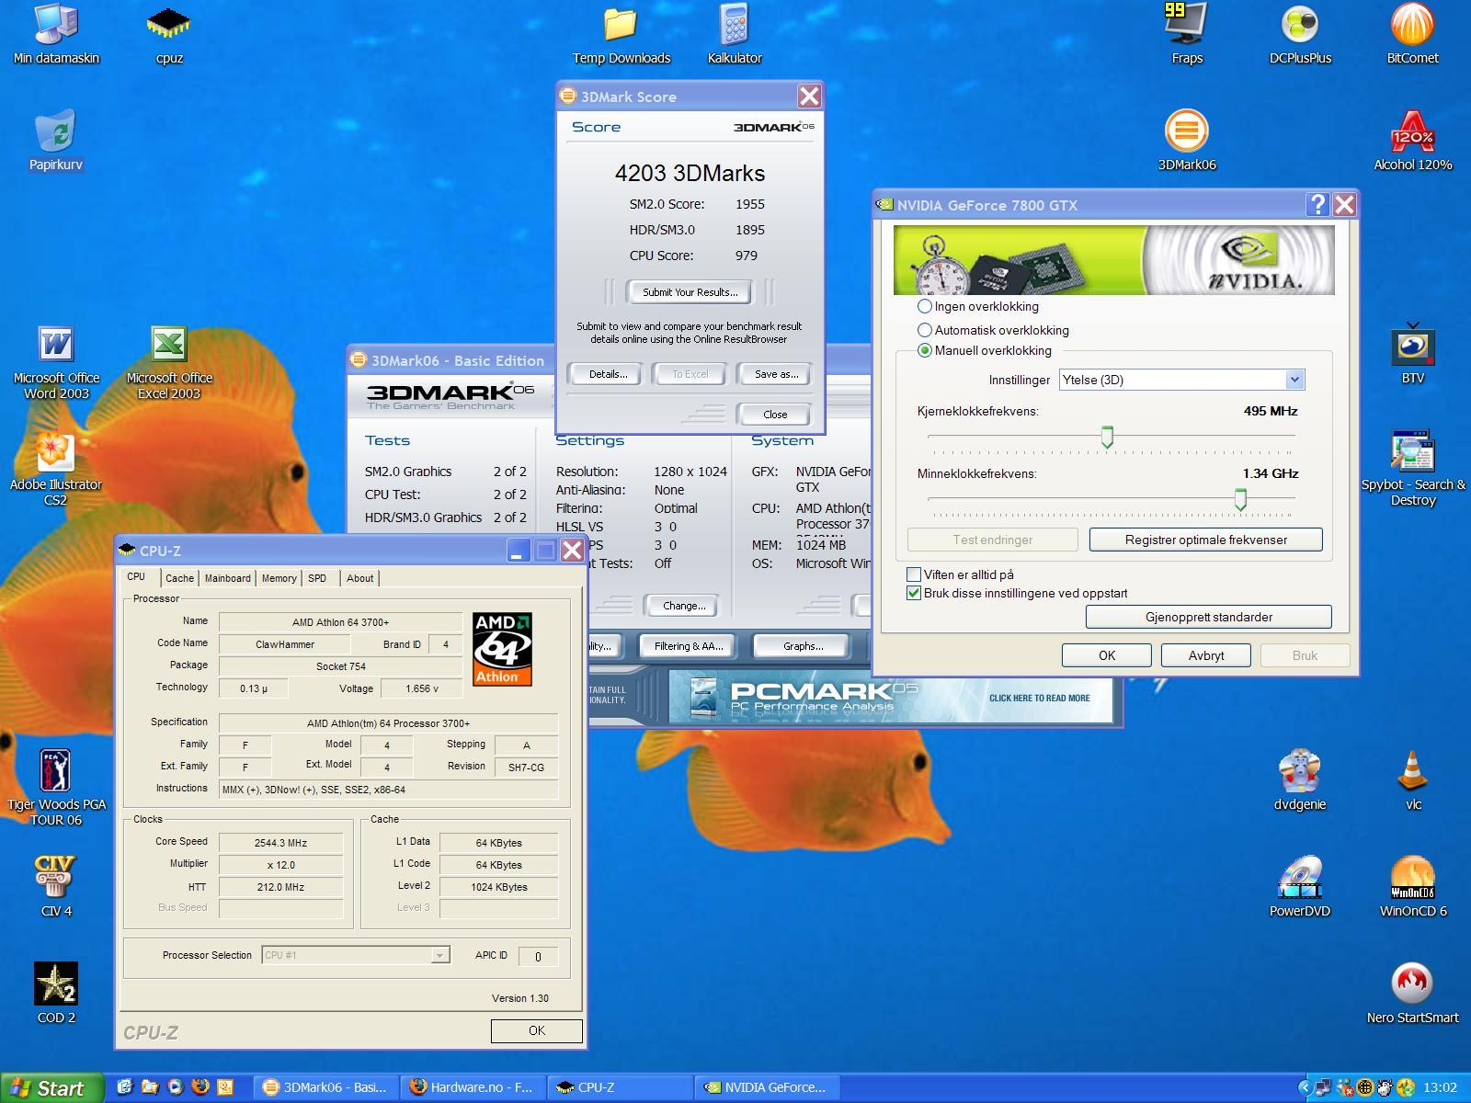Launch Fraps from the desktop
Viewport: 1471px width, 1103px height.
click(1186, 35)
